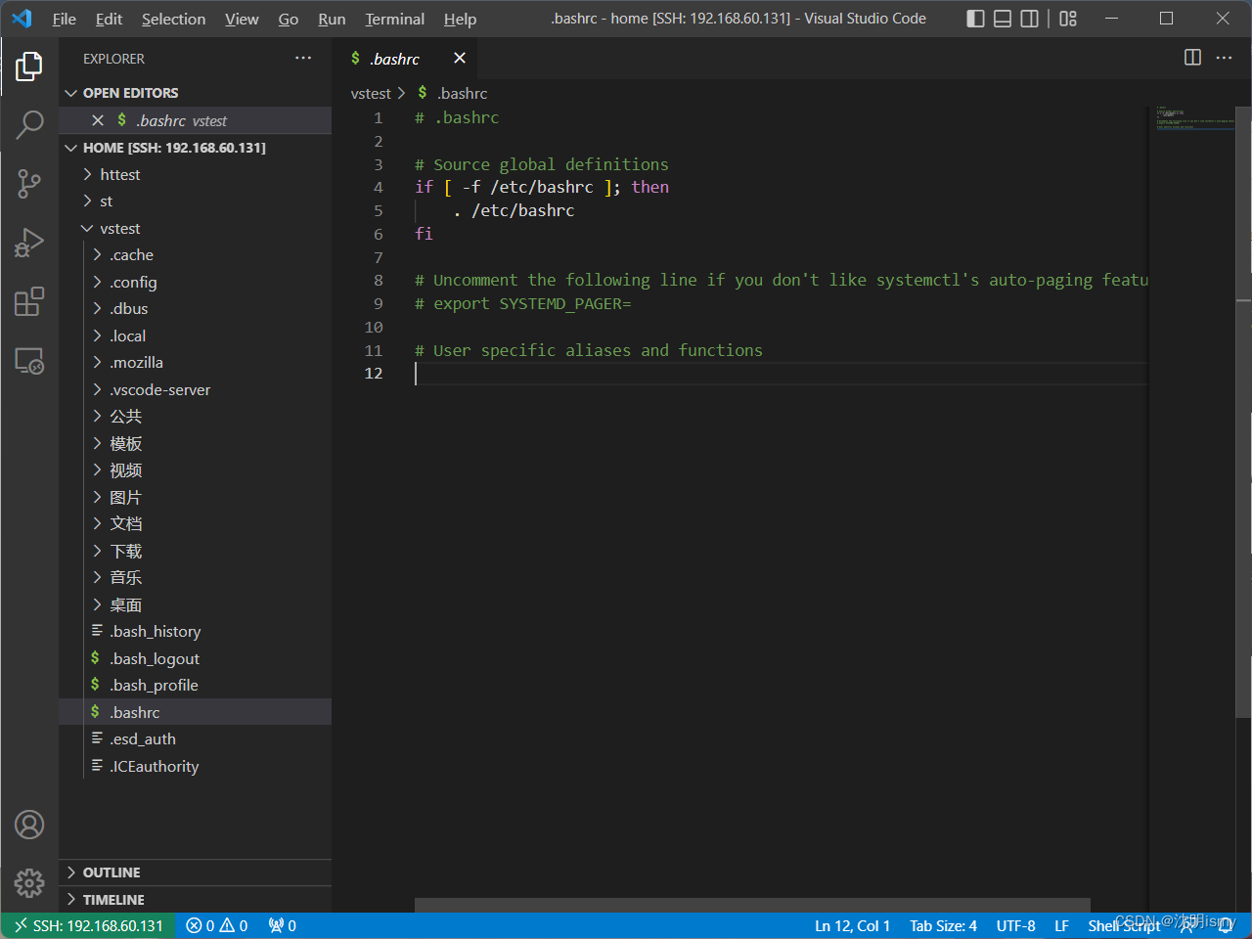Image resolution: width=1252 pixels, height=939 pixels.
Task: Expand the .local folder
Action: pyautogui.click(x=195, y=335)
